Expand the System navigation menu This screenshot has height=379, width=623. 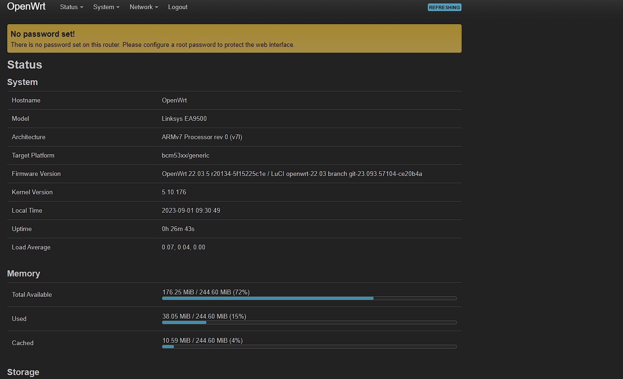tap(106, 7)
